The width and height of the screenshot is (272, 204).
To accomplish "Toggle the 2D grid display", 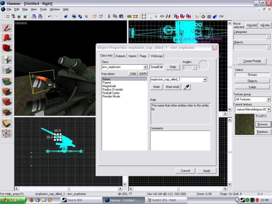I will (x=7, y=17).
